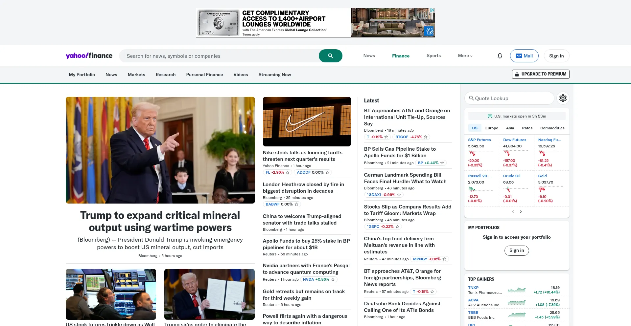Viewport: 631px width, 326px height.
Task: Star the BTGOF -4.76% ticker
Action: click(x=426, y=137)
